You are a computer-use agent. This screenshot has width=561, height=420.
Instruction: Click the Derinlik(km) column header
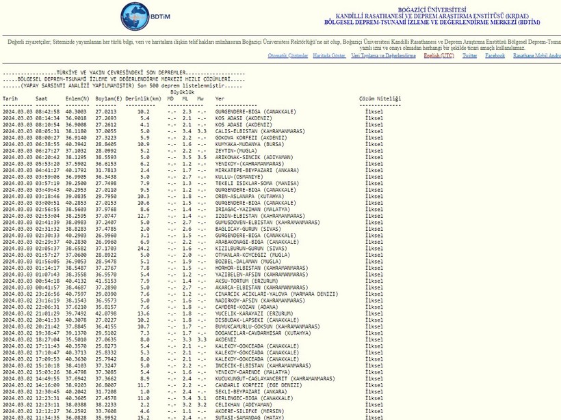coord(144,99)
